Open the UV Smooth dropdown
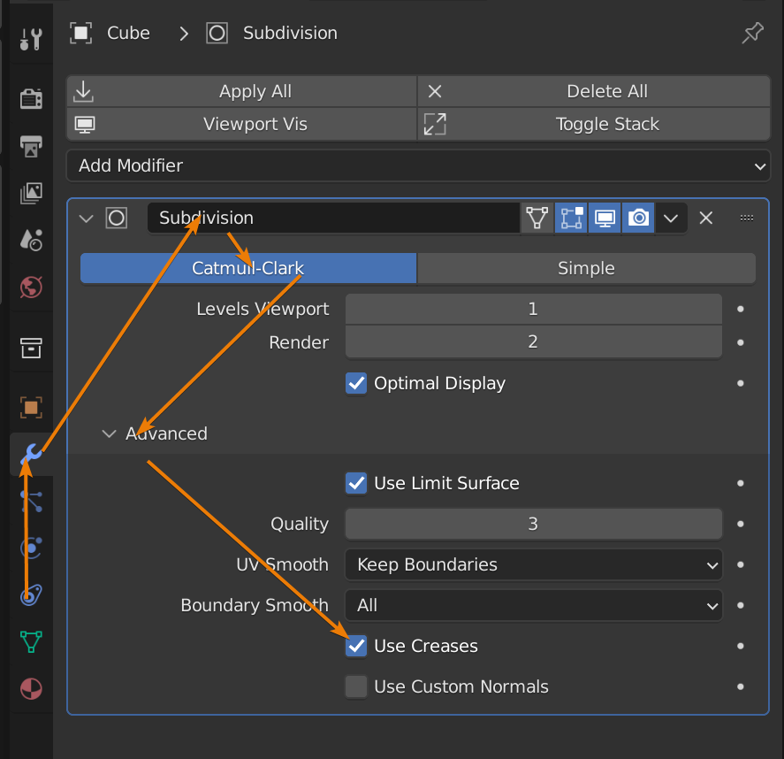784x759 pixels. coord(533,564)
